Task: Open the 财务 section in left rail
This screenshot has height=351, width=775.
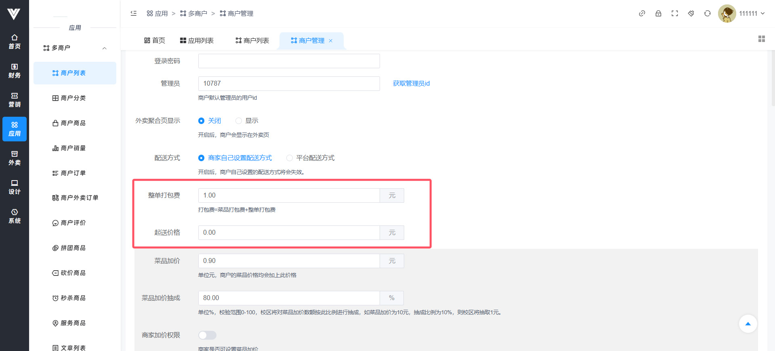Action: click(x=15, y=71)
